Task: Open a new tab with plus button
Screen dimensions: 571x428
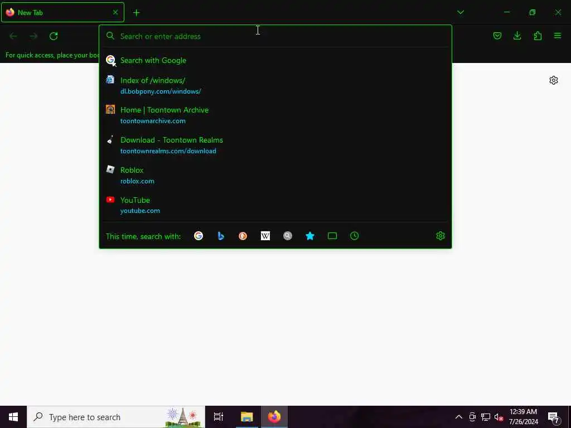Action: [x=137, y=13]
